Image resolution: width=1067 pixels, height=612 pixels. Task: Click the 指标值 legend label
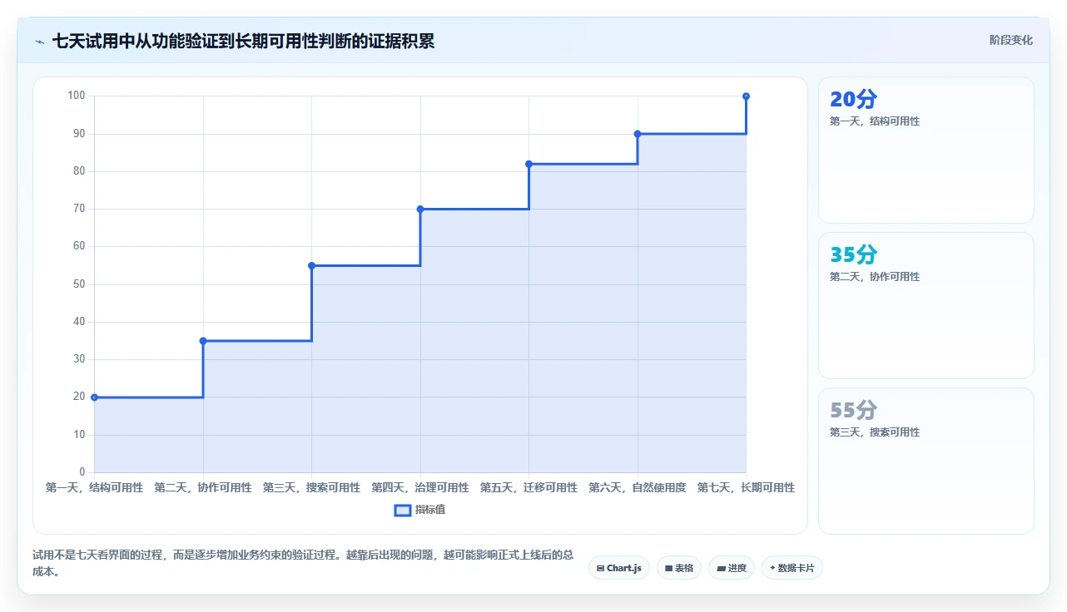(429, 510)
